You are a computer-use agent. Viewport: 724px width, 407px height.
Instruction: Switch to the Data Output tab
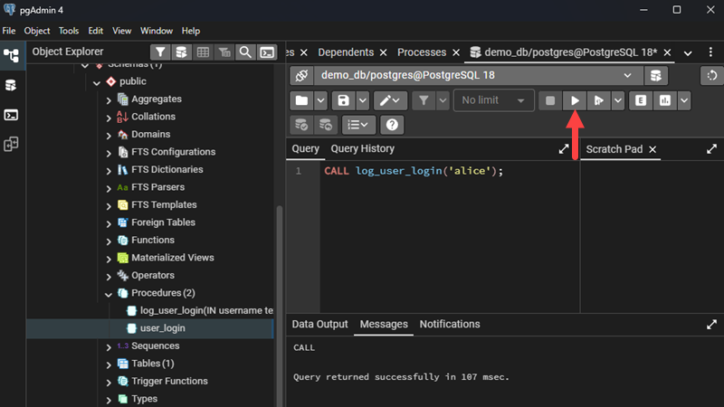point(319,324)
